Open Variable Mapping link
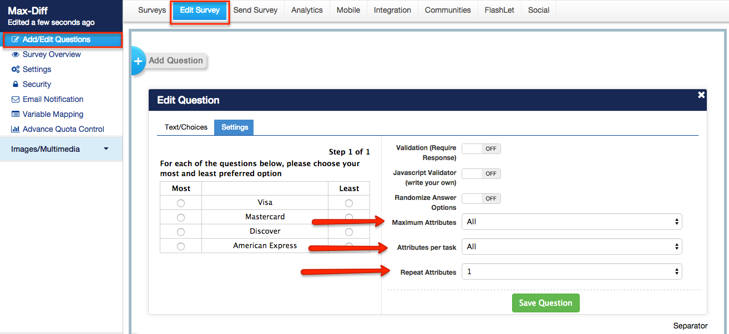 (53, 114)
